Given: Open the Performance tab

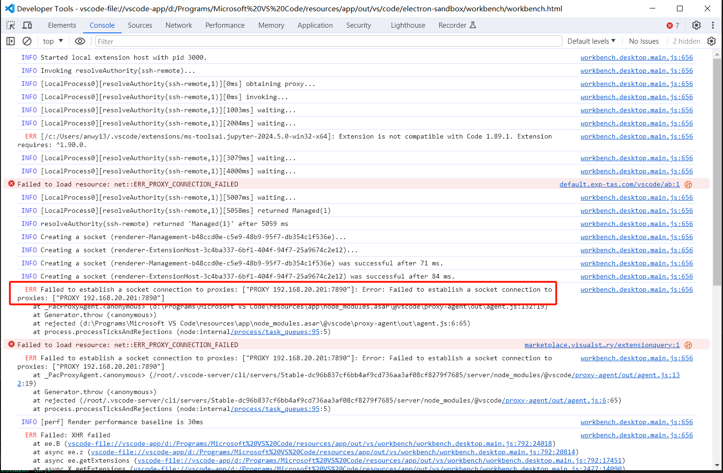Looking at the screenshot, I should pyautogui.click(x=225, y=25).
